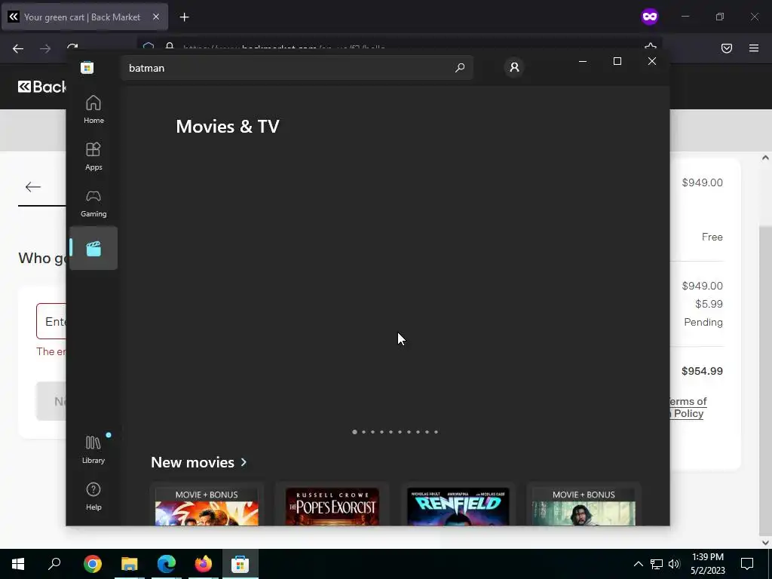Close the Back Market browser tab
The width and height of the screenshot is (772, 579).
(155, 17)
